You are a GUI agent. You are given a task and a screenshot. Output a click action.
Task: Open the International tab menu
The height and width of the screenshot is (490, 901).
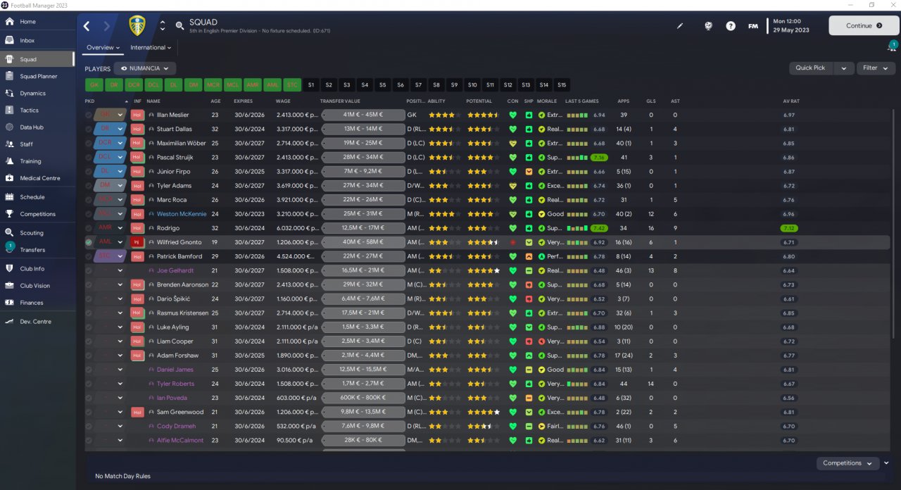[x=151, y=48]
